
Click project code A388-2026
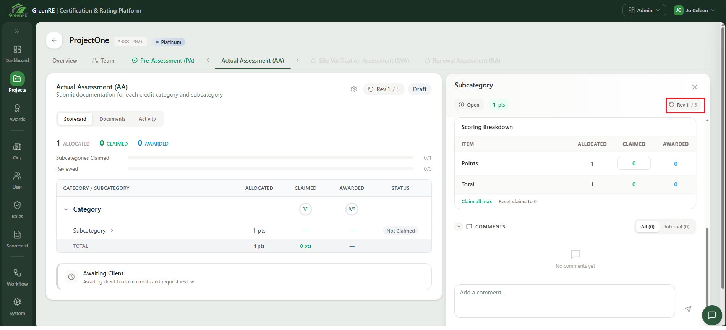coord(130,42)
